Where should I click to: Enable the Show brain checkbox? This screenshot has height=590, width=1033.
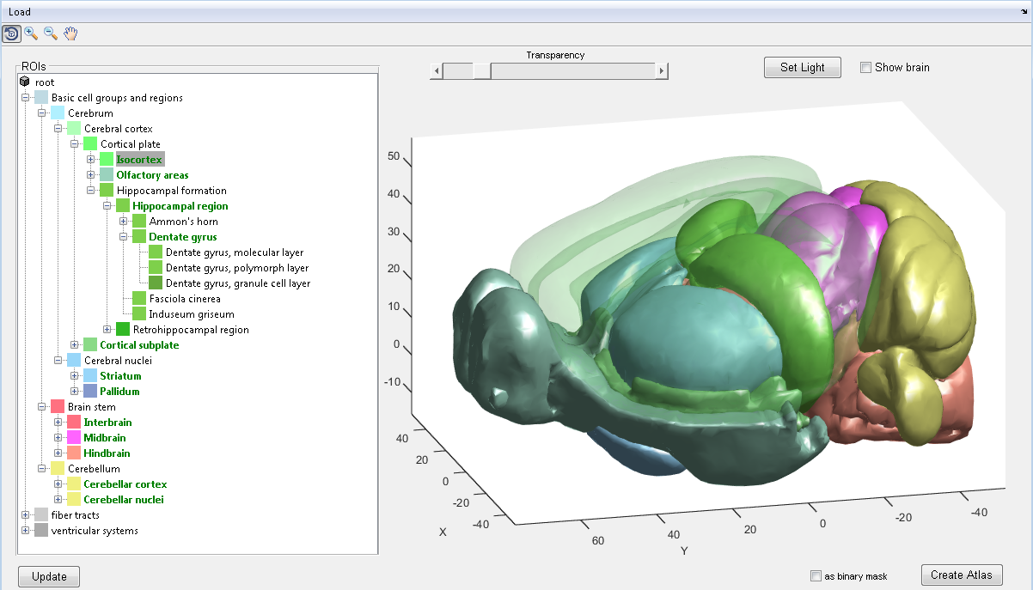tap(866, 68)
